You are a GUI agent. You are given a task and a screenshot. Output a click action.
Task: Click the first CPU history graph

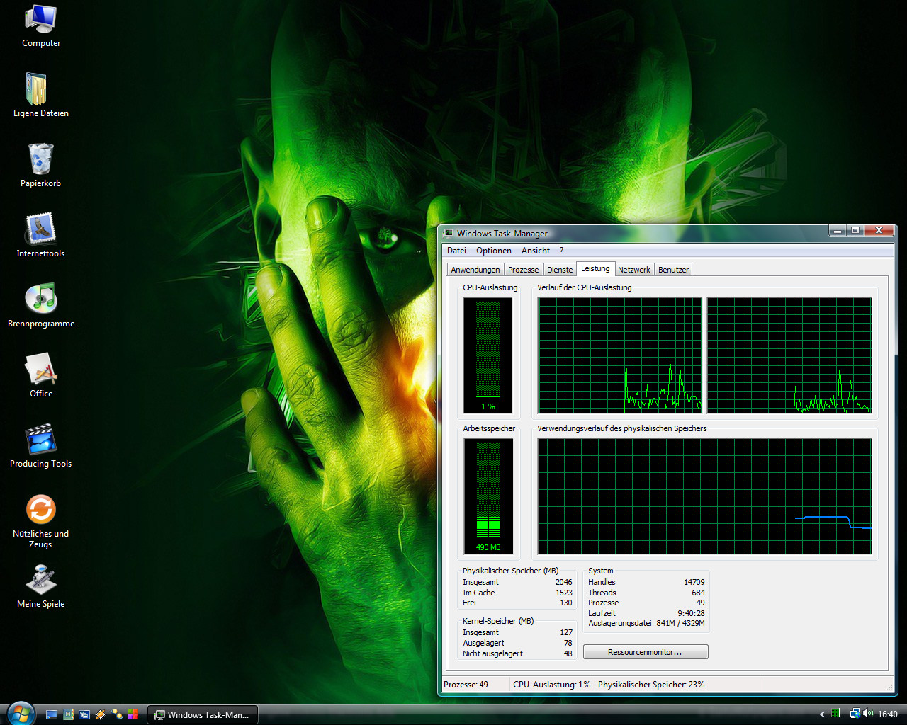[x=620, y=355]
